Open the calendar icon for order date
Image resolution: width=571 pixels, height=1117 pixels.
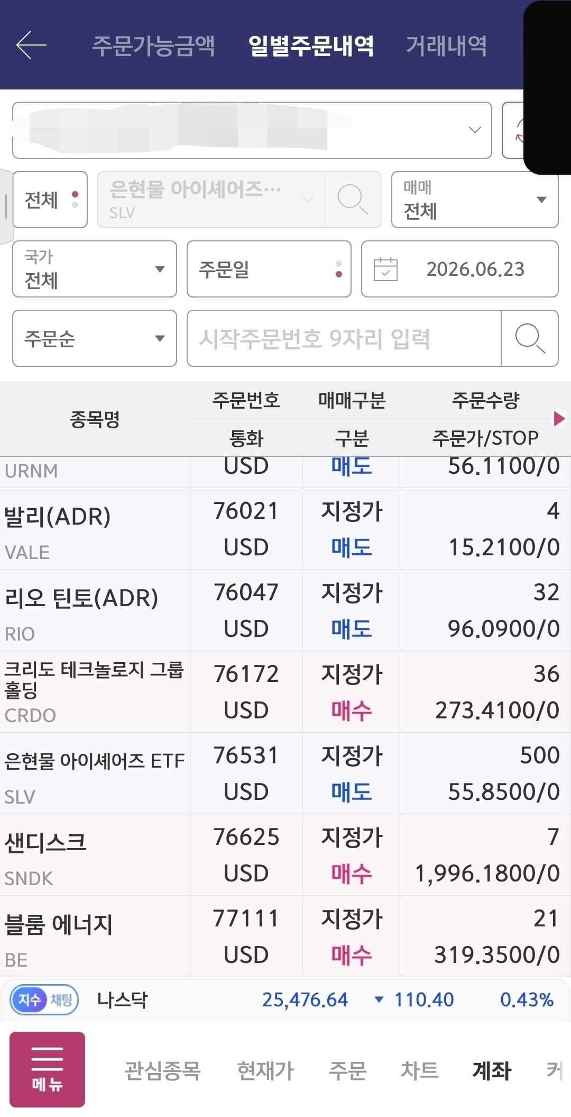coord(385,269)
